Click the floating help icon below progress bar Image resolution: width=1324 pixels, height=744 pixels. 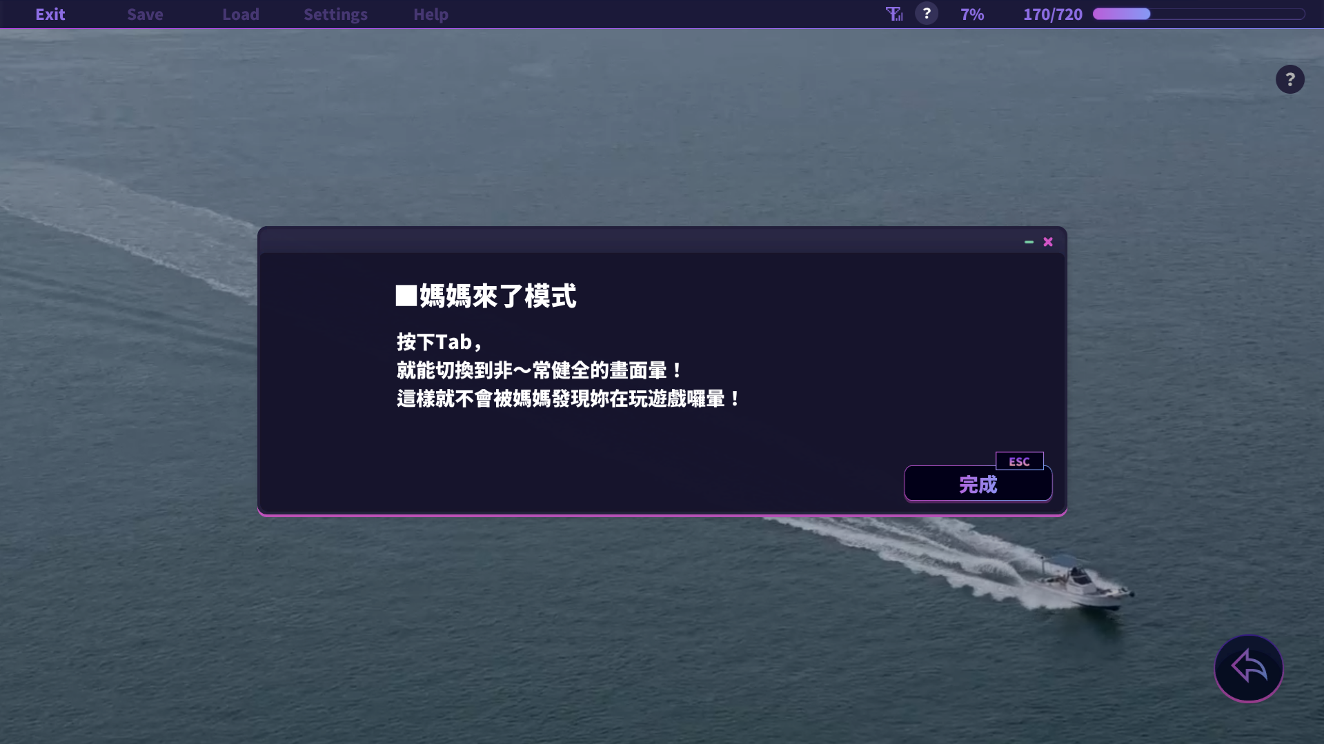(x=1290, y=79)
